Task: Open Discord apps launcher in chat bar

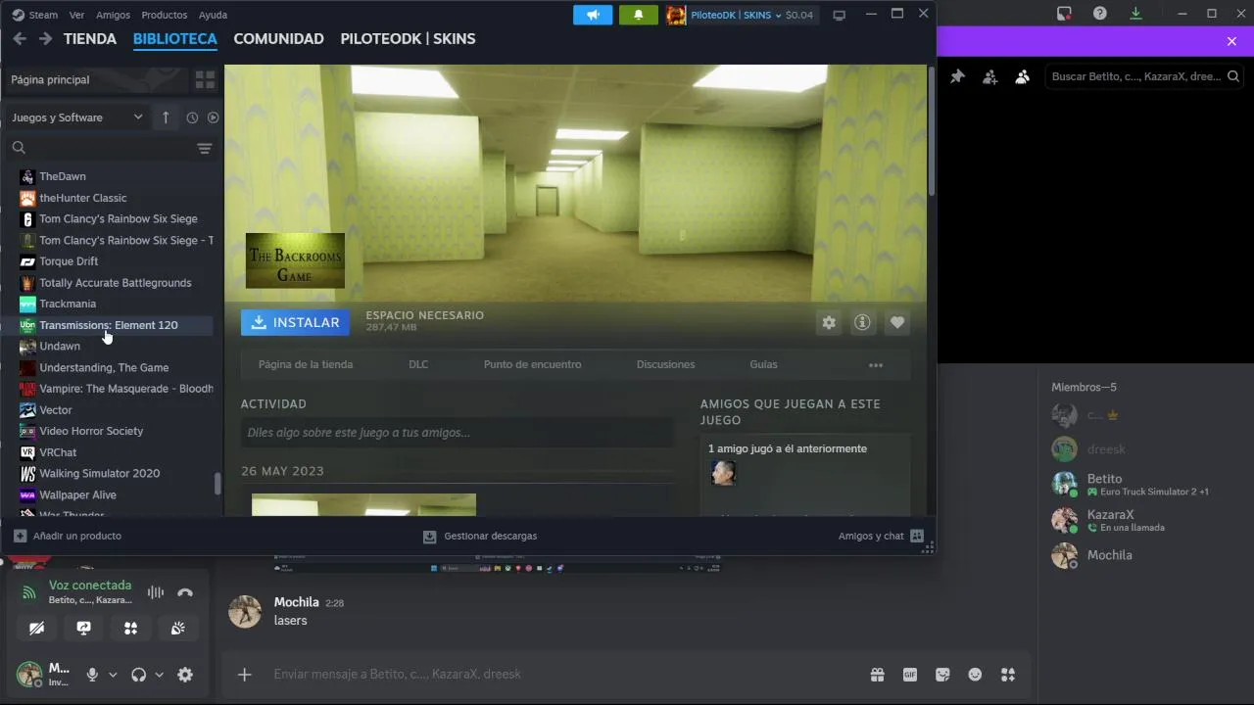Action: 1008,675
